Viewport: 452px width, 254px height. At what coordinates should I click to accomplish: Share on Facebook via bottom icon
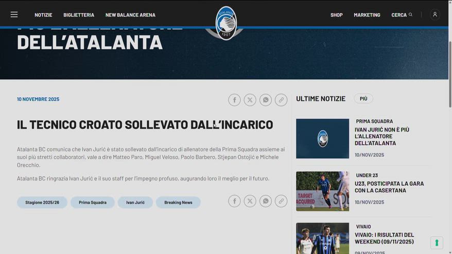pos(234,201)
